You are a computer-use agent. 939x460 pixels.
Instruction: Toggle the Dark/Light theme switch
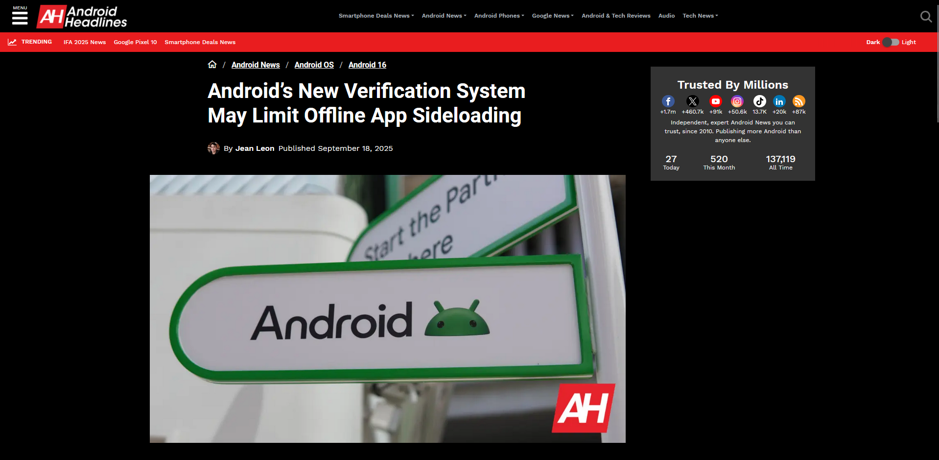coord(891,42)
